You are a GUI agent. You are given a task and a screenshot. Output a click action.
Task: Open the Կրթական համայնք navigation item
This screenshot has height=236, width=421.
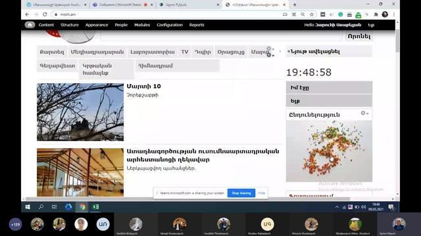pyautogui.click(x=106, y=69)
